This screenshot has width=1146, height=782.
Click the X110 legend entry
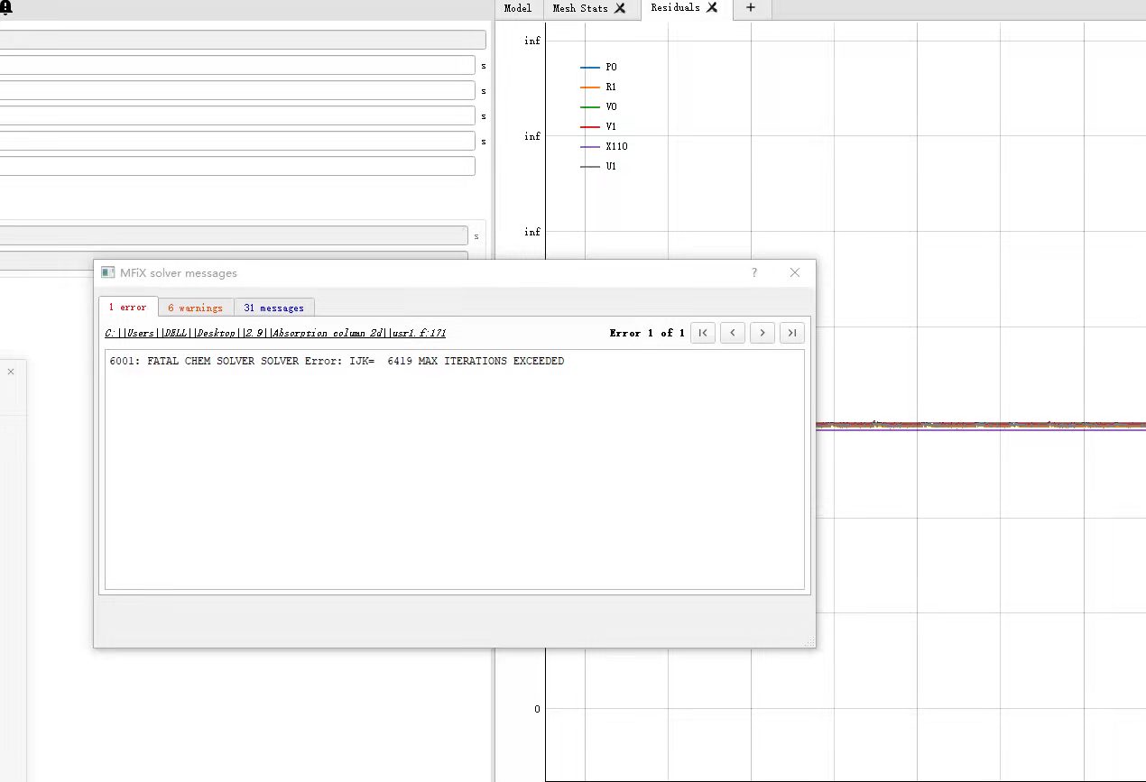pos(616,146)
